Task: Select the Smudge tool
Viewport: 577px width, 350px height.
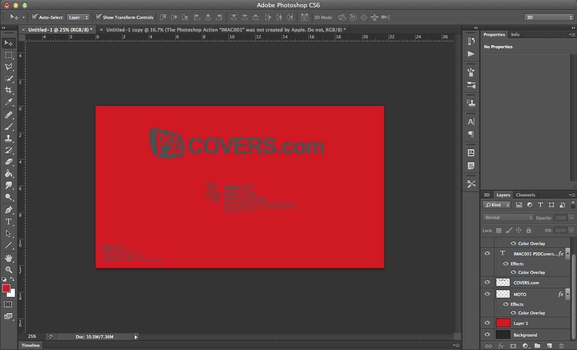Action: coord(9,185)
